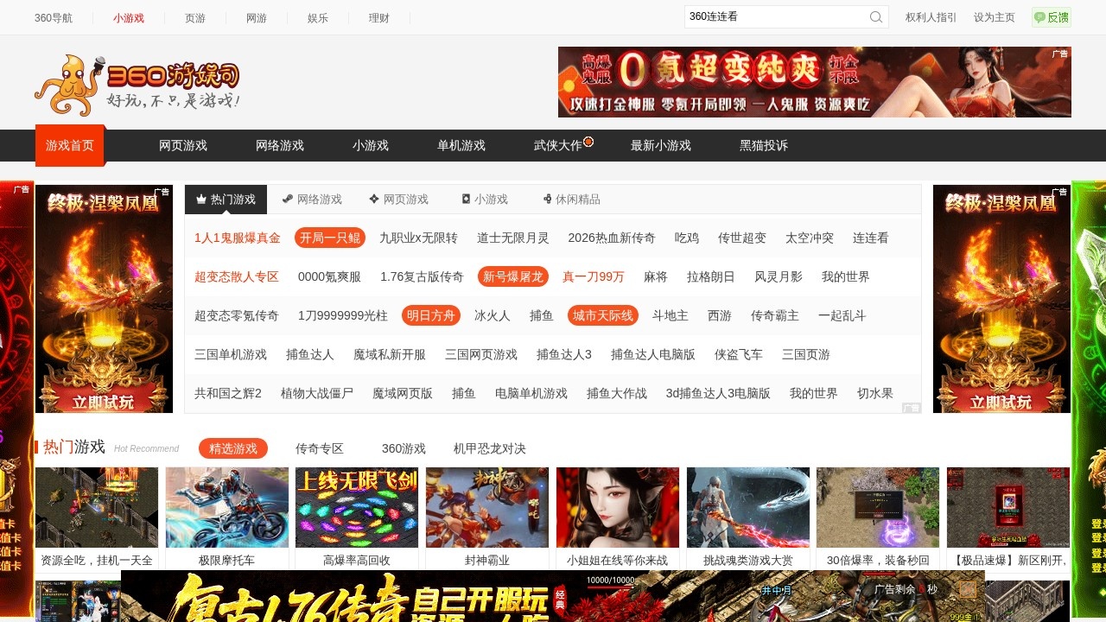Click the search magnifier icon
The height and width of the screenshot is (622, 1106).
coord(876,17)
